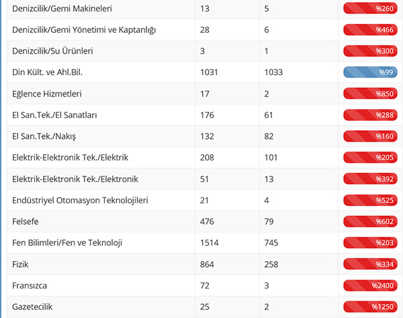403x318 pixels.
Task: Click the 1033 value cell
Action: (273, 72)
